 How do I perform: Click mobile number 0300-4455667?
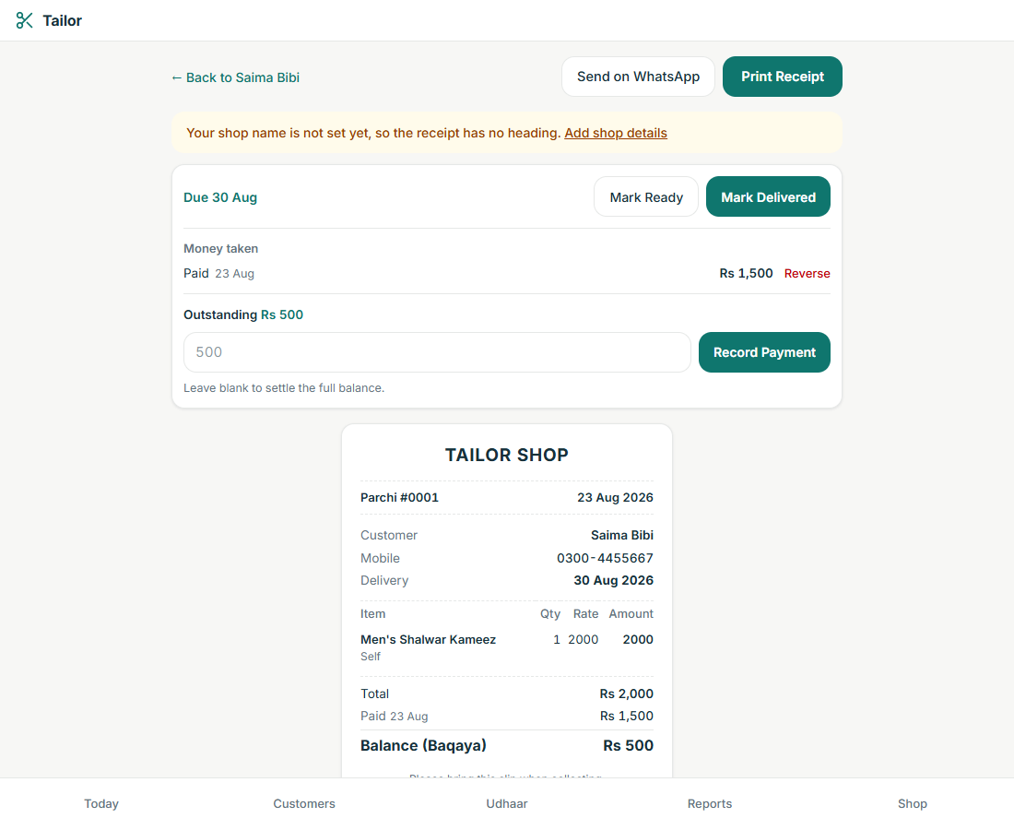[606, 558]
